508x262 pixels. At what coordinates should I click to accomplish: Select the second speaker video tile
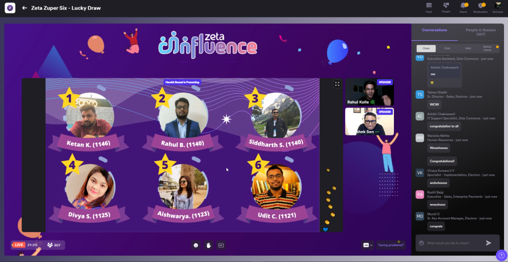pos(369,122)
